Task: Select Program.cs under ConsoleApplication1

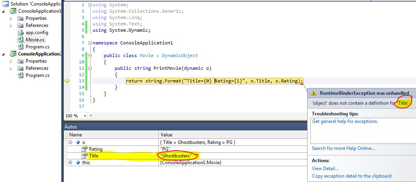Action: 38,47
